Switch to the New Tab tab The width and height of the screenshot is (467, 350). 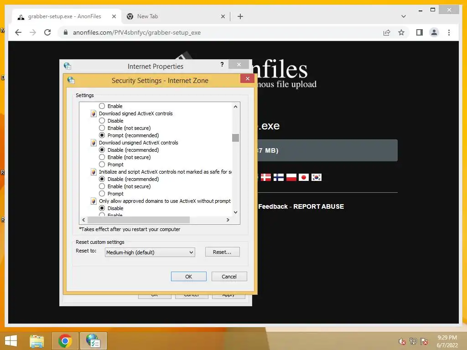click(x=176, y=16)
